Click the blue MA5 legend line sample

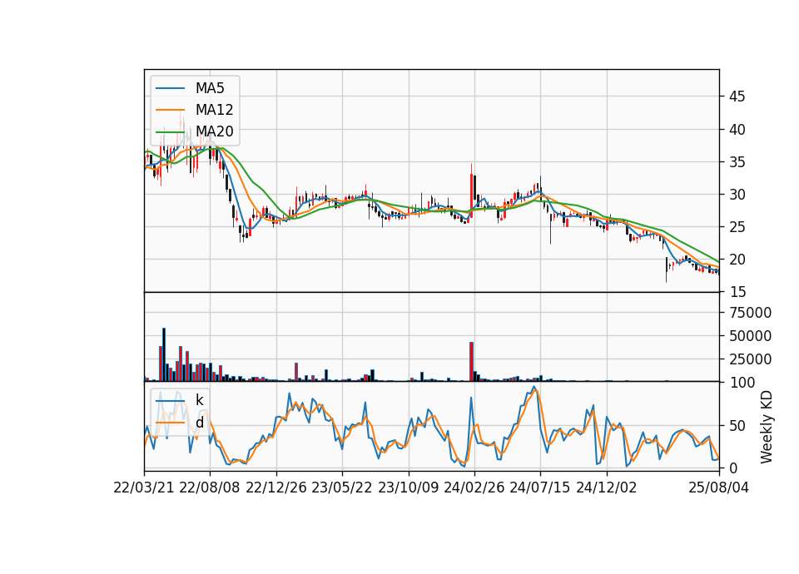tap(170, 89)
